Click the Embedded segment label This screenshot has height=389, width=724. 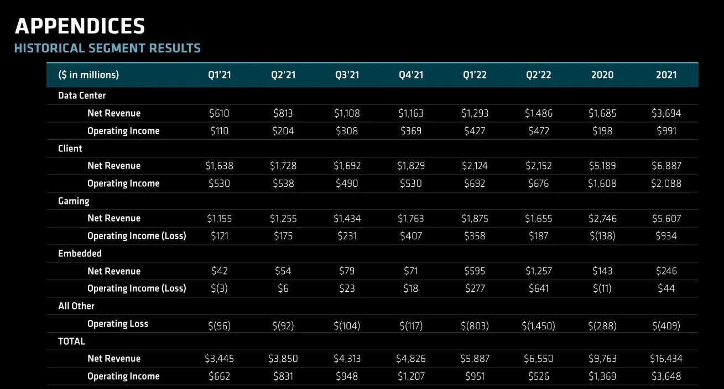pyautogui.click(x=80, y=254)
